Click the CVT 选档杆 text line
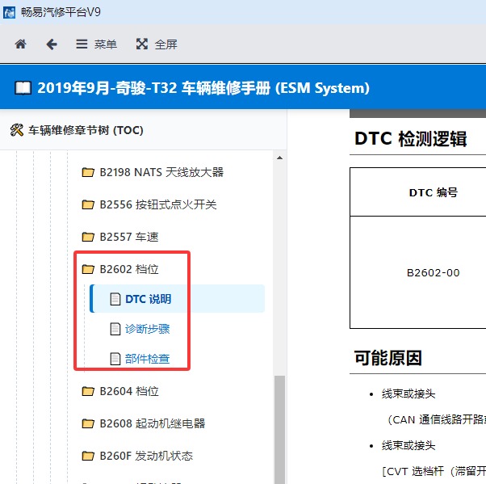The width and height of the screenshot is (486, 484). click(434, 471)
